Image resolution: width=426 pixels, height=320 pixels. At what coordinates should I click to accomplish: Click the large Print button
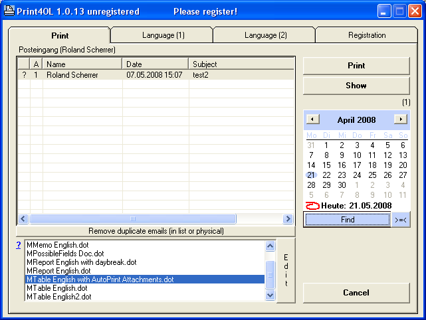click(x=356, y=66)
